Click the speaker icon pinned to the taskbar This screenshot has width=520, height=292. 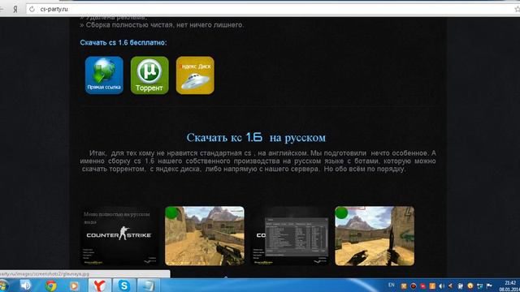coord(26,286)
